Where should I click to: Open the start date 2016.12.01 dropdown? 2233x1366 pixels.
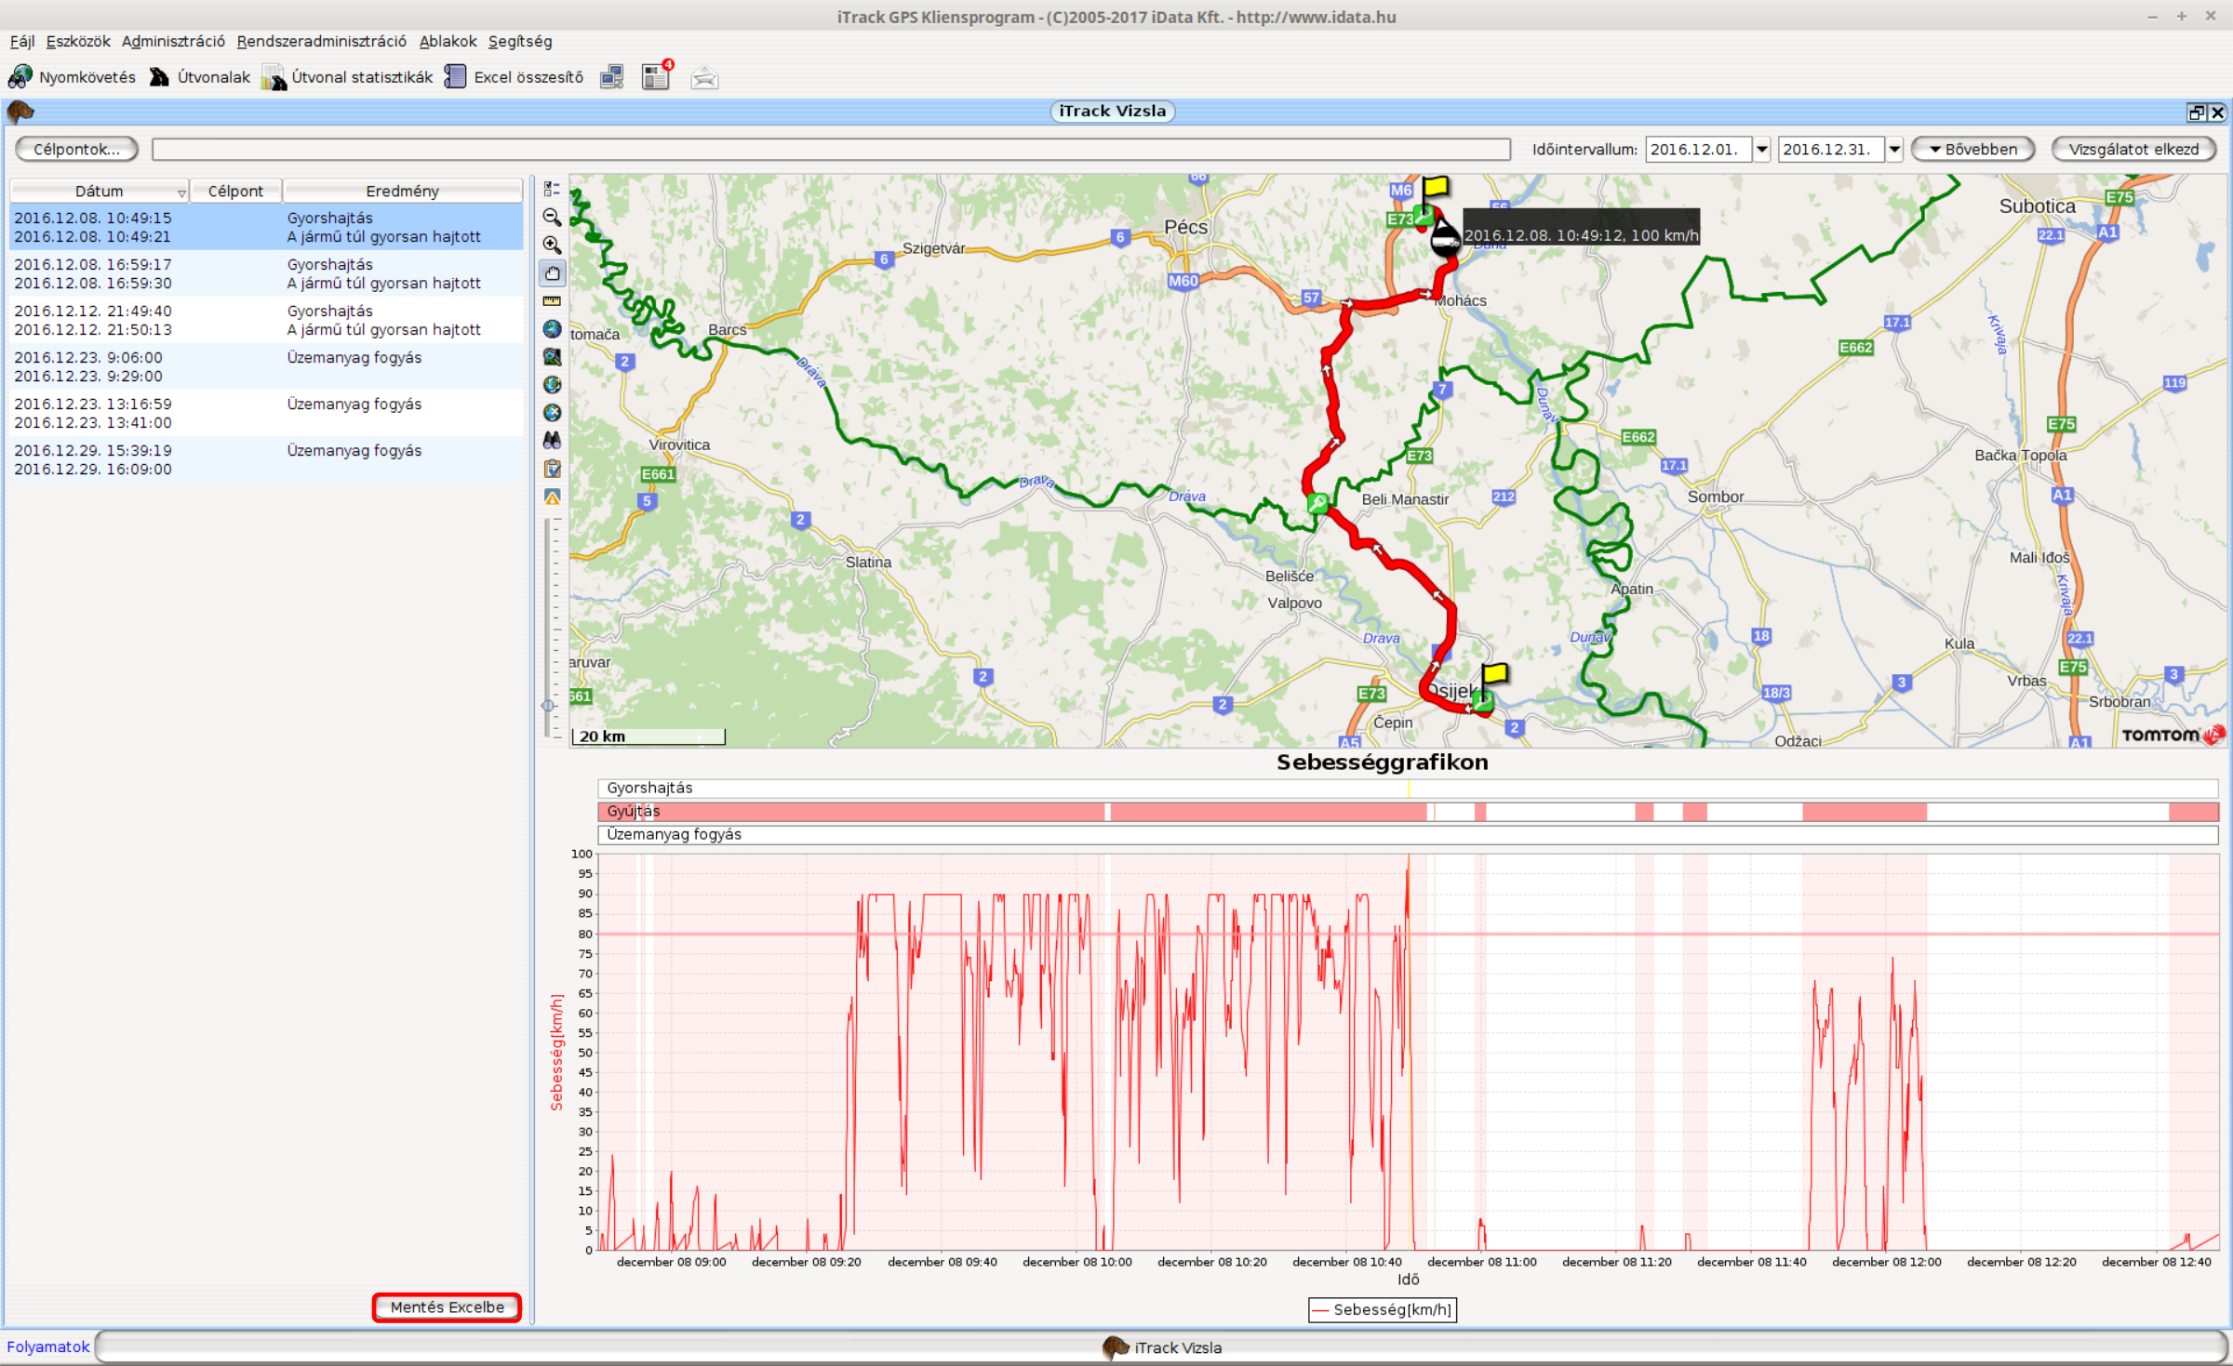tap(1761, 149)
